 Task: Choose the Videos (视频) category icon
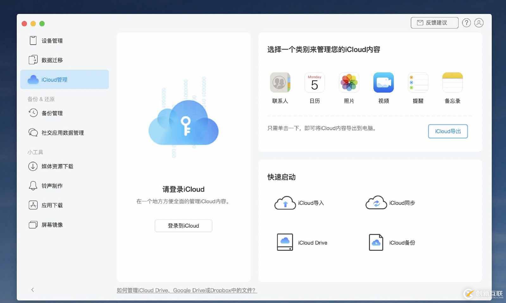click(x=383, y=83)
